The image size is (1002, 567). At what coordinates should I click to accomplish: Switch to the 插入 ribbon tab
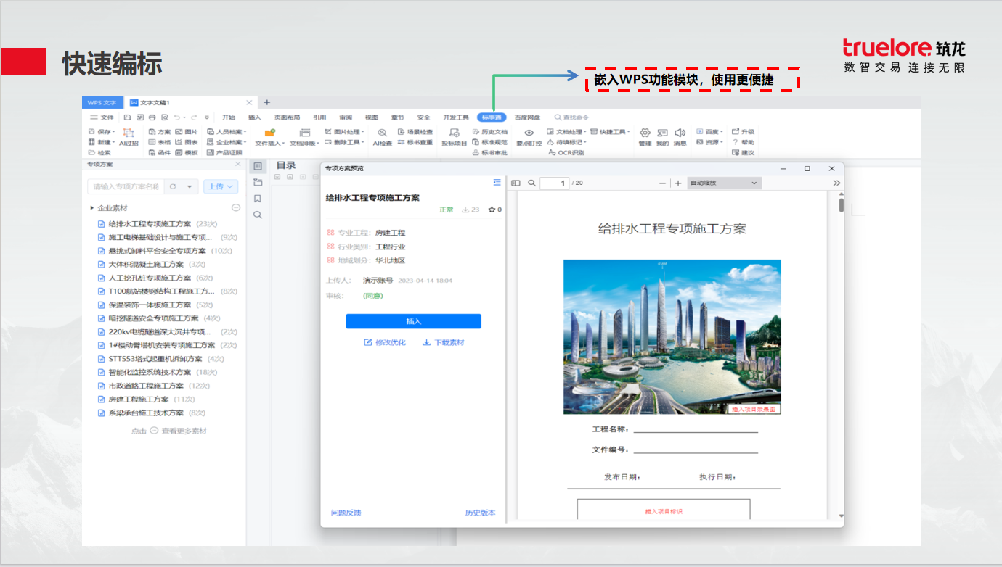[254, 117]
